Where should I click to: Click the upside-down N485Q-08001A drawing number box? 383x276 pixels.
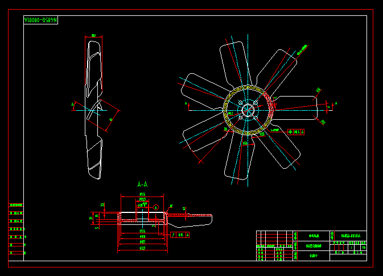[41, 20]
